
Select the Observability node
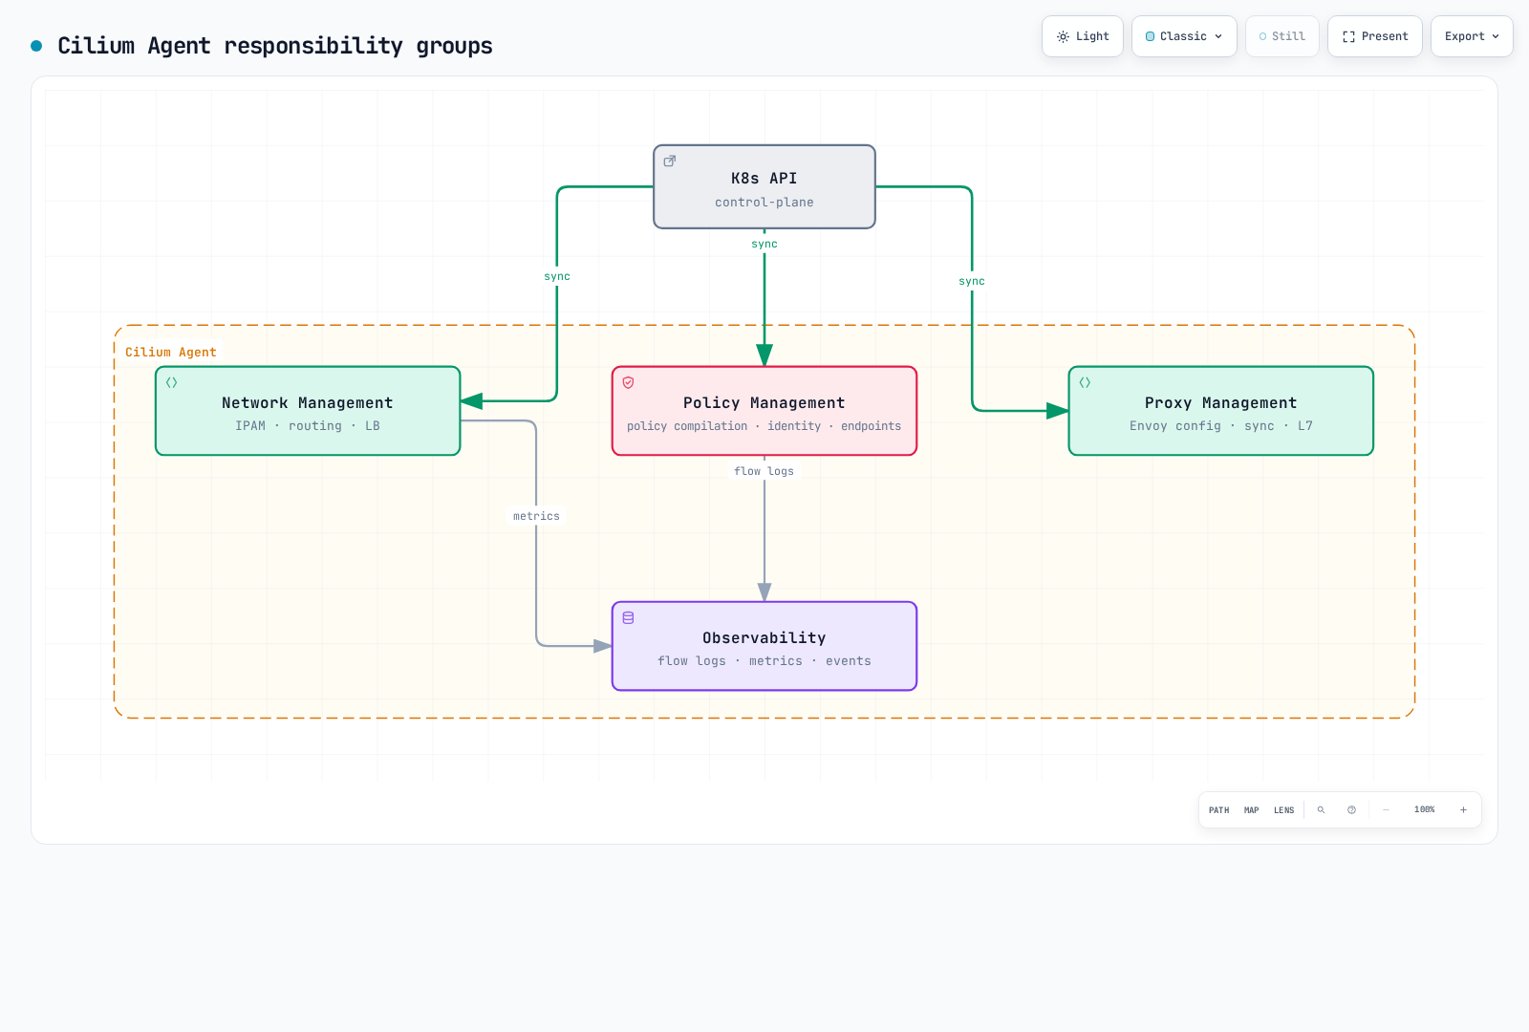[x=764, y=646]
